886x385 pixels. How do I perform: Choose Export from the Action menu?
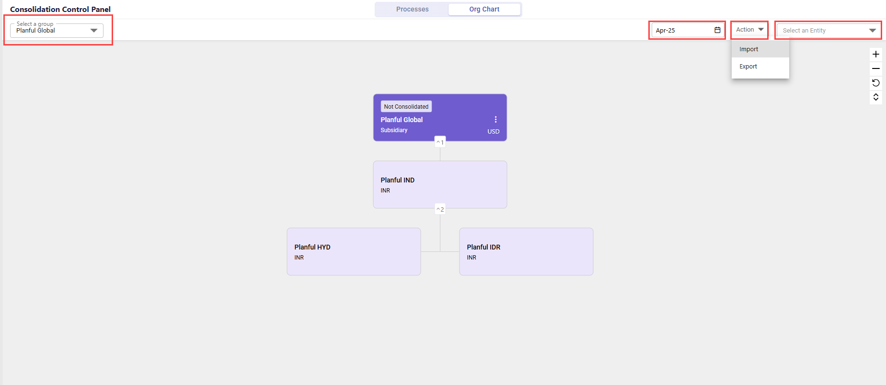(748, 67)
